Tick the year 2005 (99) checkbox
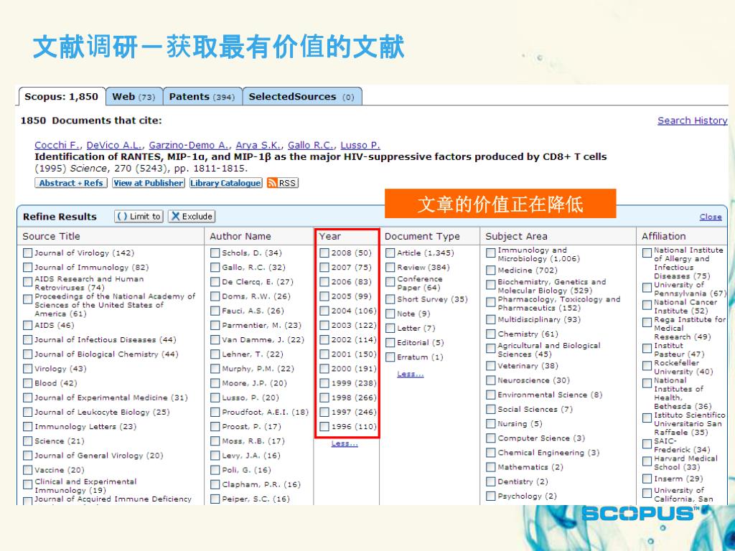The width and height of the screenshot is (735, 551). [x=324, y=296]
